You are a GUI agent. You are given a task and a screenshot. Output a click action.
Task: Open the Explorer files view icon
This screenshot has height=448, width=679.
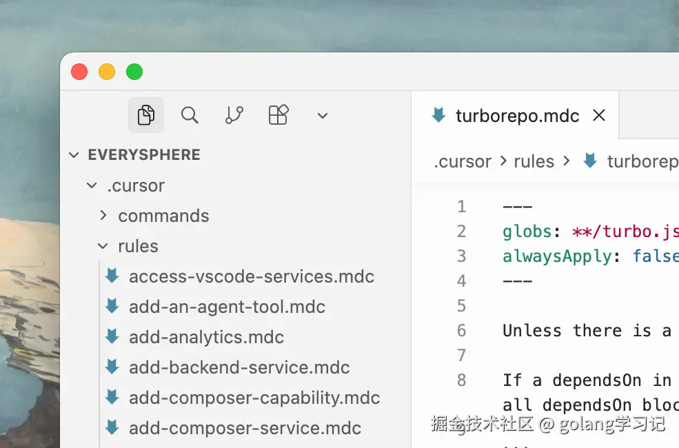pyautogui.click(x=145, y=115)
